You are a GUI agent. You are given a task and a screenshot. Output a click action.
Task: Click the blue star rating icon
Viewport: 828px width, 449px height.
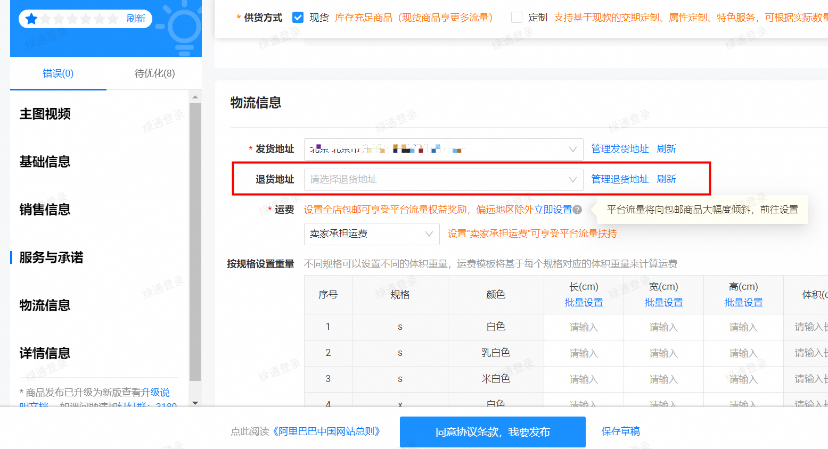click(31, 19)
